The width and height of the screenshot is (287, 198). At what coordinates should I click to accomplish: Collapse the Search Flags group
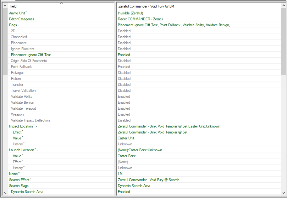point(30,186)
